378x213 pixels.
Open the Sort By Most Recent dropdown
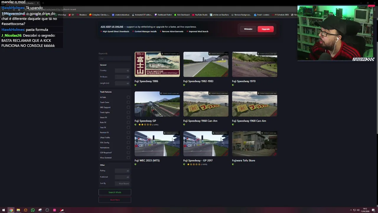click(x=122, y=183)
